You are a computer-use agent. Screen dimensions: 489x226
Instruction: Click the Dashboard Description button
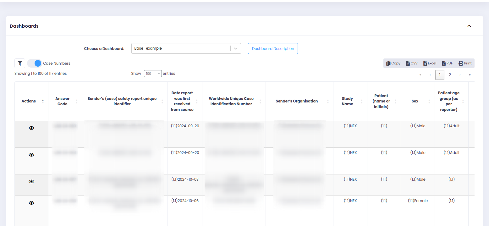(273, 48)
